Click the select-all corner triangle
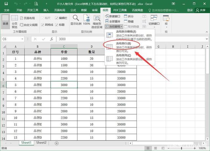The height and width of the screenshot is (151, 210). click(x=4, y=47)
